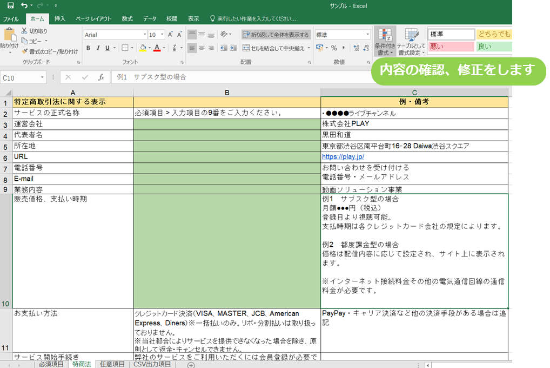
Task: Click the Format Painter brush icon
Action: (x=25, y=51)
